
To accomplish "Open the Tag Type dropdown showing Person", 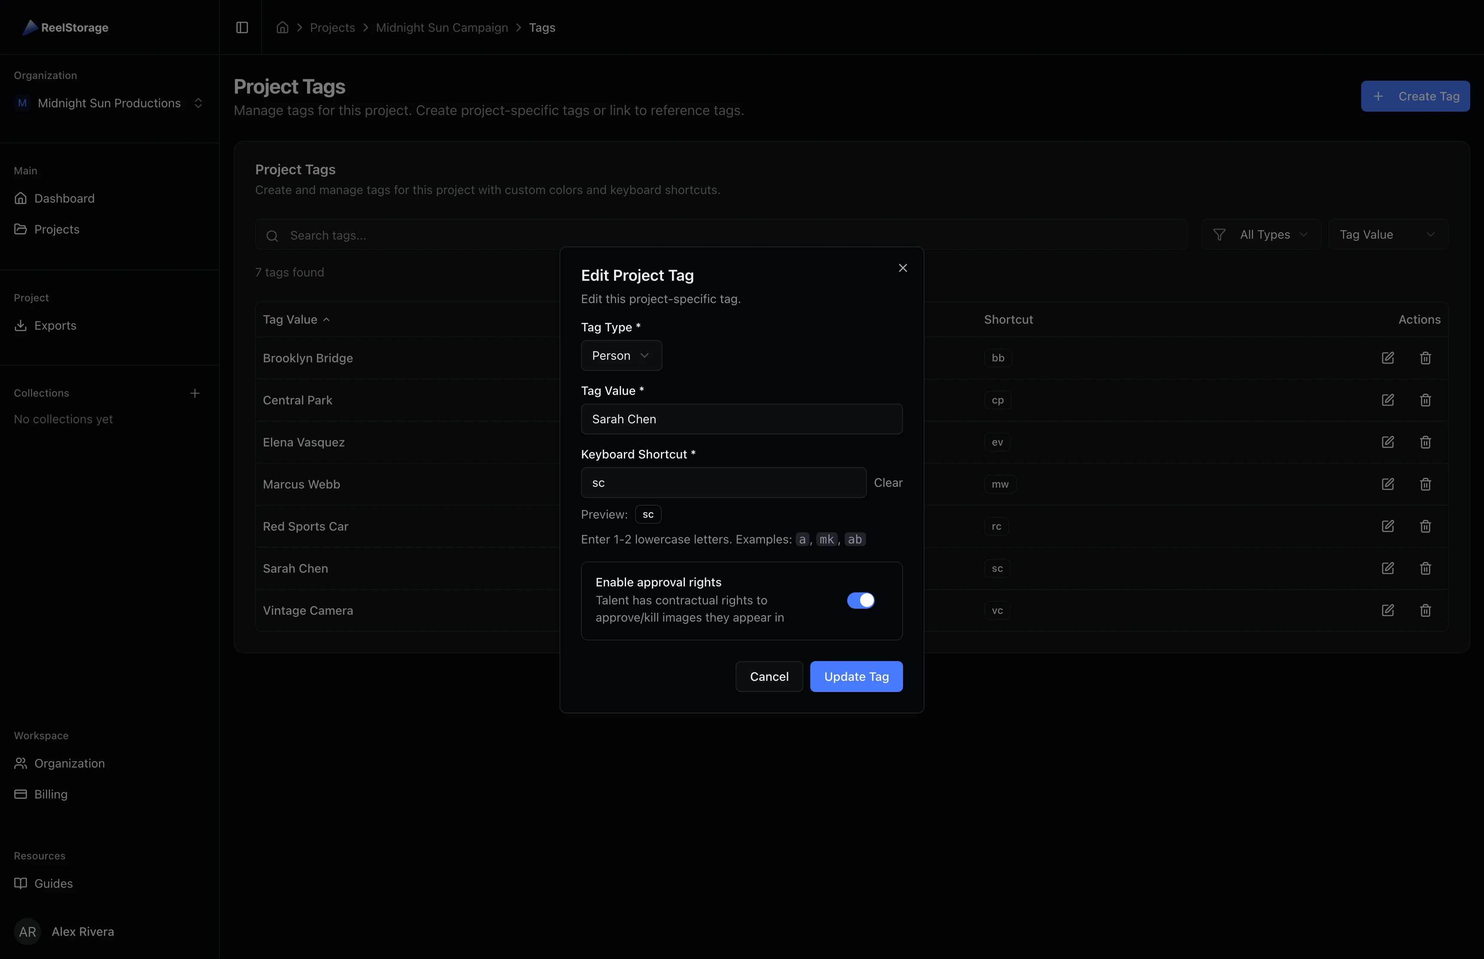I will tap(621, 355).
